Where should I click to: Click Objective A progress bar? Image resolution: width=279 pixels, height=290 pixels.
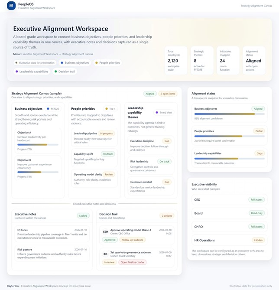coord(38,145)
